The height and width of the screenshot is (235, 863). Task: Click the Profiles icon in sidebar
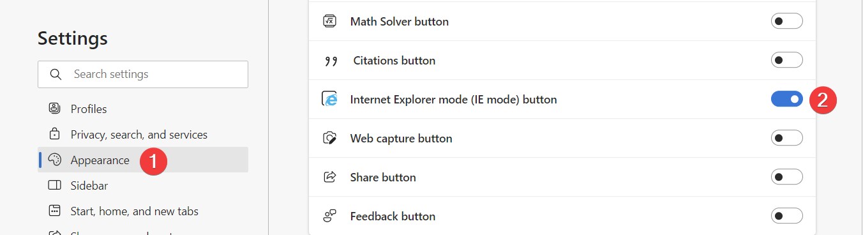point(54,109)
